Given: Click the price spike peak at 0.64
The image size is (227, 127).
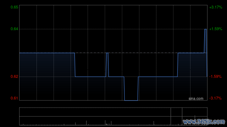Looking at the screenshot, I should click(205, 29).
